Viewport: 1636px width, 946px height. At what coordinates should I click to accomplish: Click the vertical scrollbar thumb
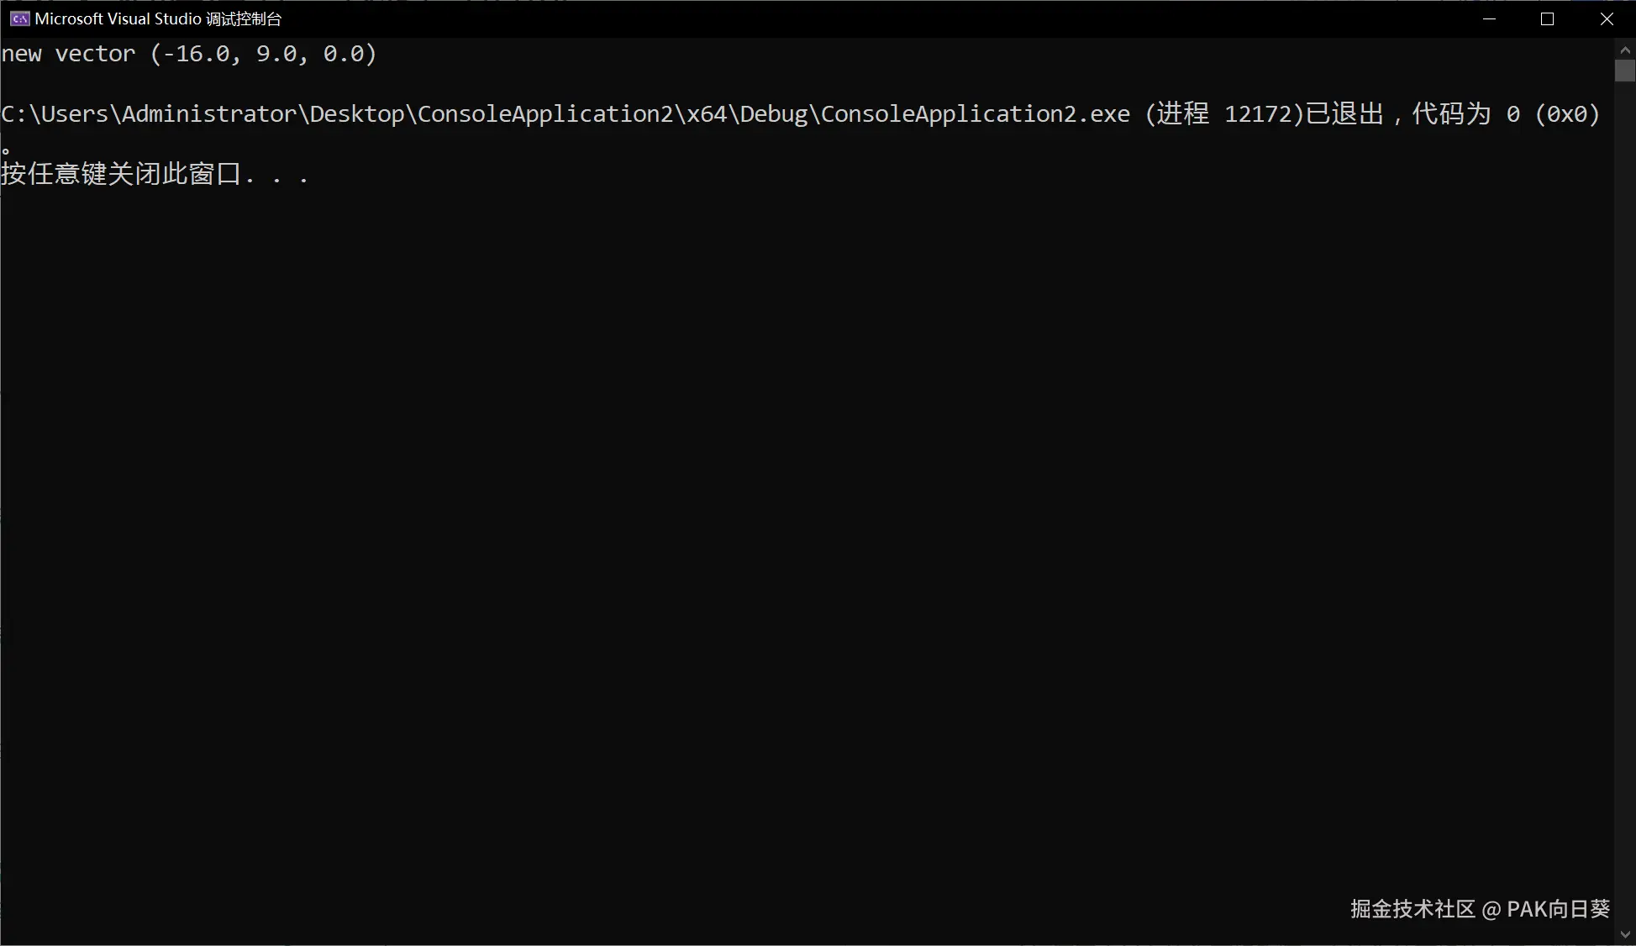pos(1624,71)
